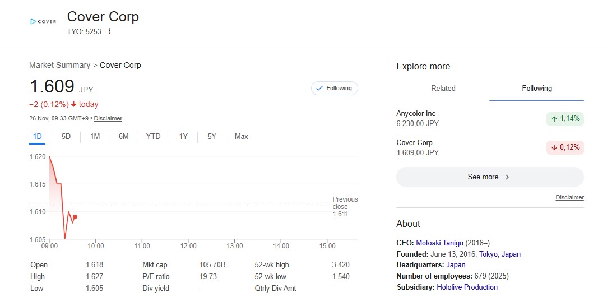Viewport: 612px width, 297px height.
Task: Click the 52-wk low value 1.540
Action: pos(341,277)
